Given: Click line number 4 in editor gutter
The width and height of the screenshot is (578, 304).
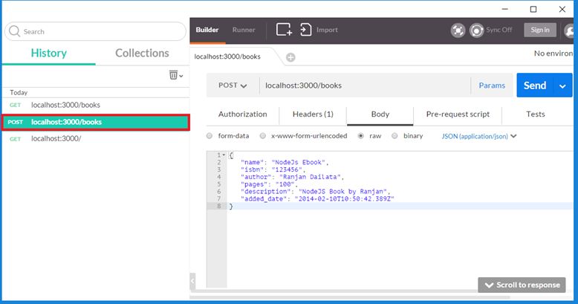Looking at the screenshot, I should [218, 177].
